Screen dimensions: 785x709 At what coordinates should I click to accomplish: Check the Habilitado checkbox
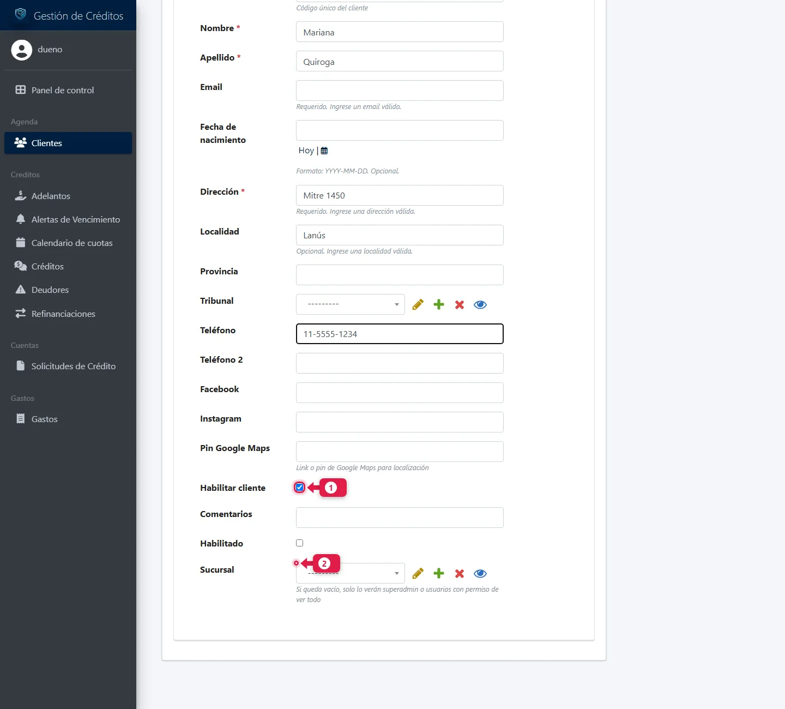point(299,543)
